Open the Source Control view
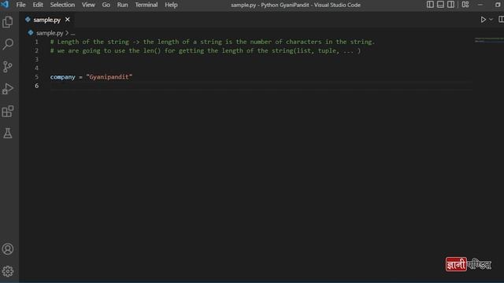This screenshot has width=504, height=283. click(8, 66)
